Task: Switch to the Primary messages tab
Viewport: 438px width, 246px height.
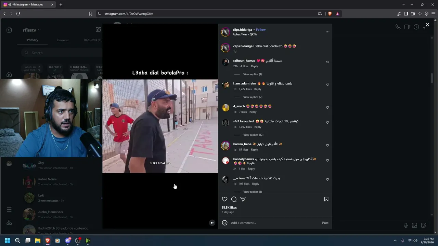Action: [x=33, y=40]
